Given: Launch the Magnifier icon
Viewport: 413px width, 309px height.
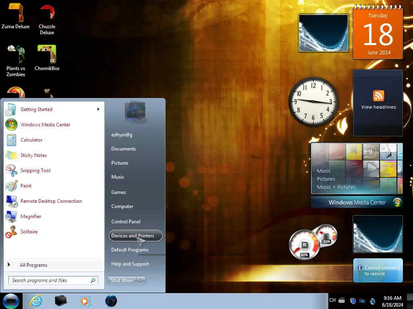Looking at the screenshot, I should point(11,216).
